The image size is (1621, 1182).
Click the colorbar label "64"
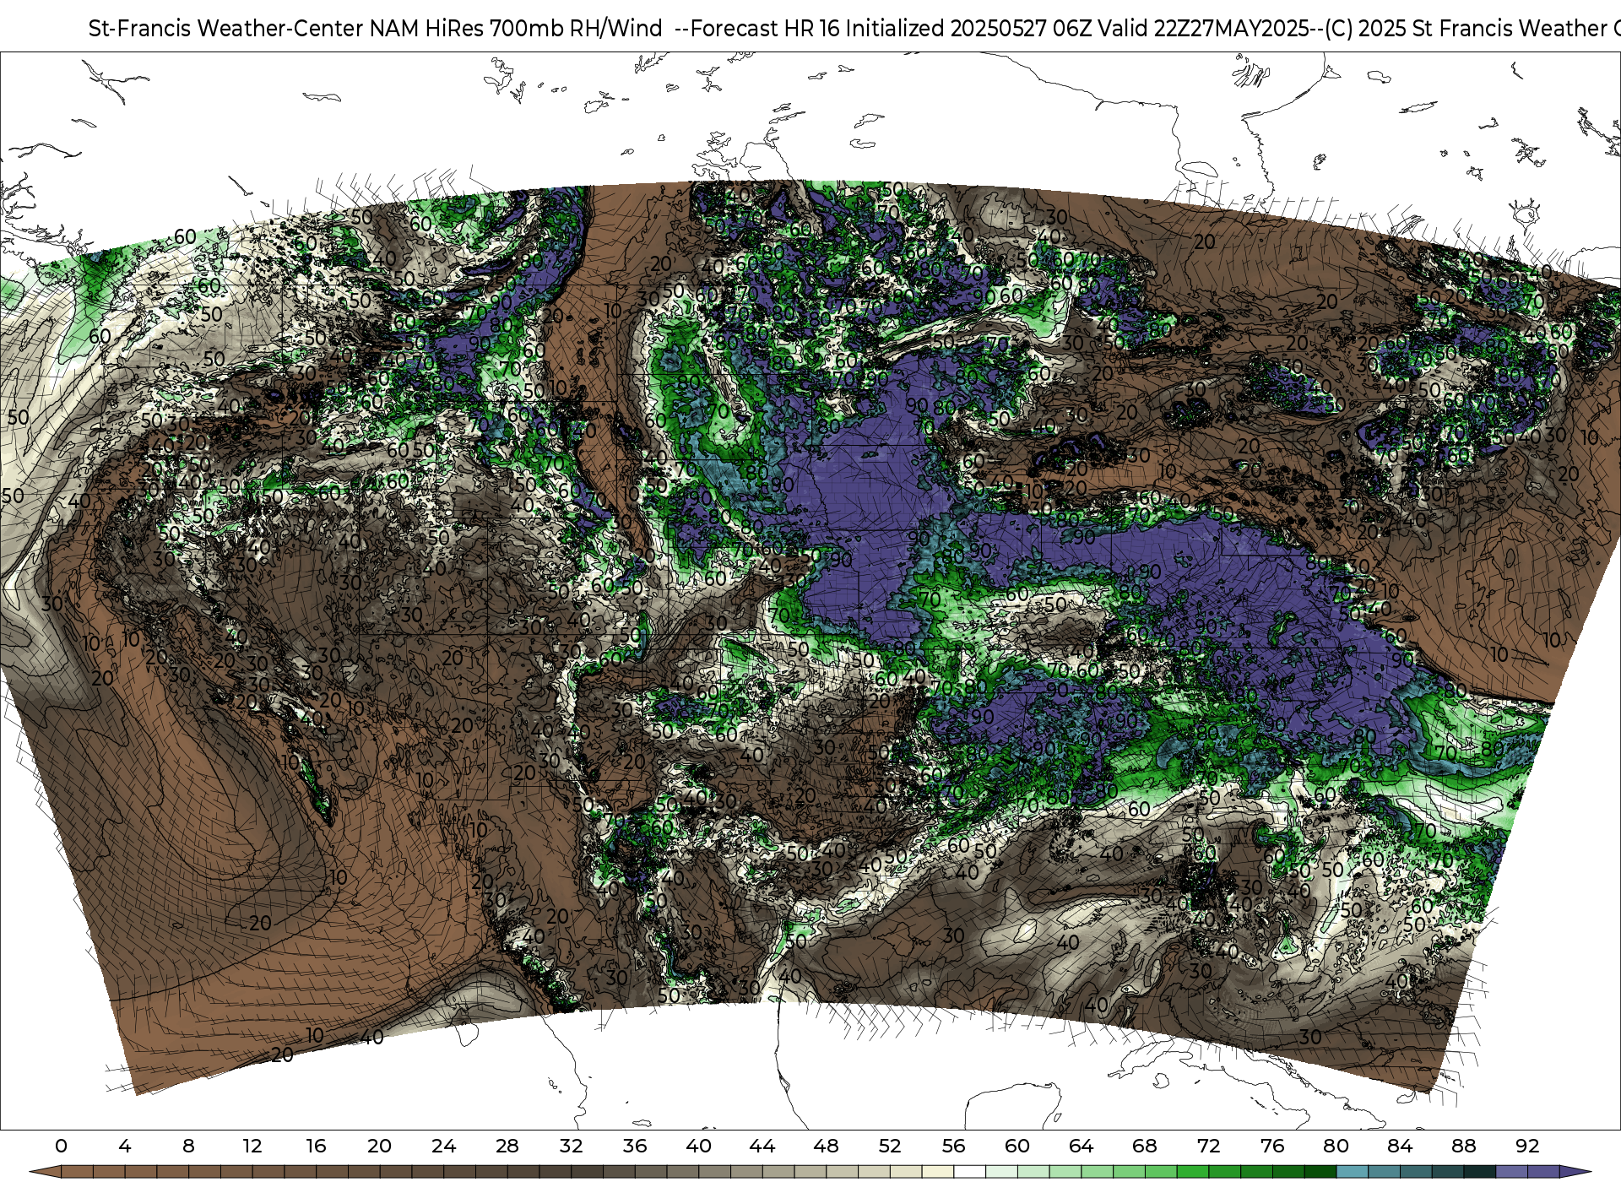tap(1081, 1146)
